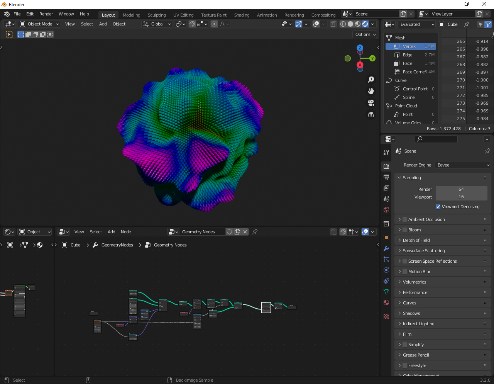
Task: Disable the Viewport Denoising checkbox
Action: (x=438, y=207)
